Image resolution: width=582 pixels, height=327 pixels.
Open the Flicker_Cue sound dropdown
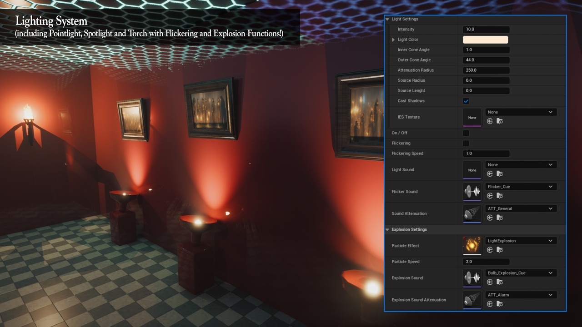521,187
